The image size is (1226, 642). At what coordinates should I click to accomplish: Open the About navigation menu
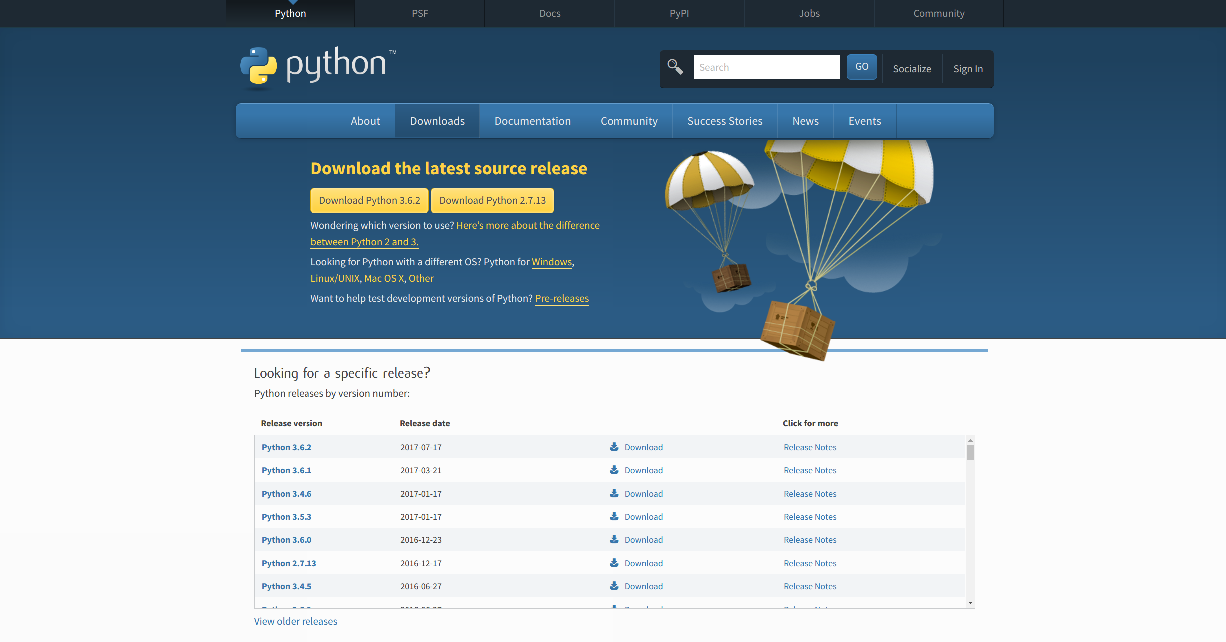click(365, 121)
